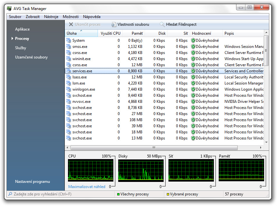This screenshot has width=277, height=206.
Task: Click Hledat FileInspect button
Action: pyautogui.click(x=178, y=24)
